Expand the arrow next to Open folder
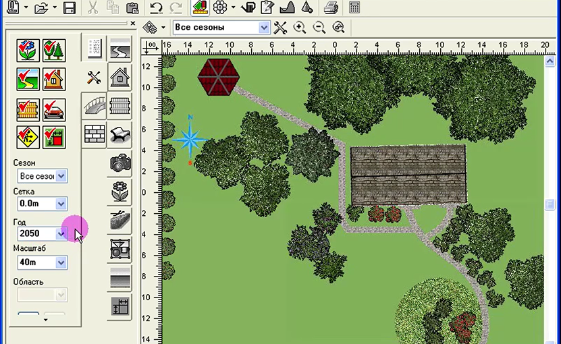The height and width of the screenshot is (344, 561). (55, 7)
